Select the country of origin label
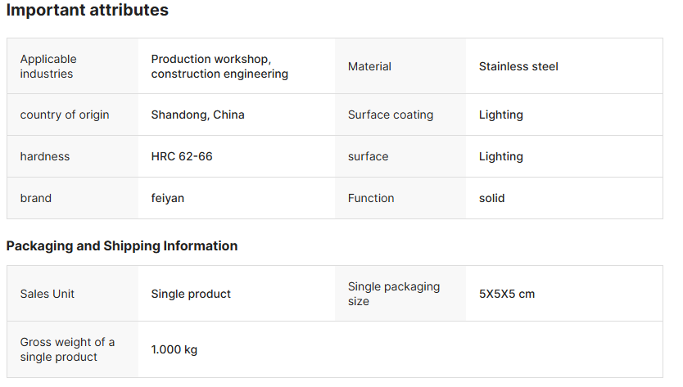 (65, 115)
